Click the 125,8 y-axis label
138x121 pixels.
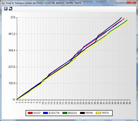point(12,83)
